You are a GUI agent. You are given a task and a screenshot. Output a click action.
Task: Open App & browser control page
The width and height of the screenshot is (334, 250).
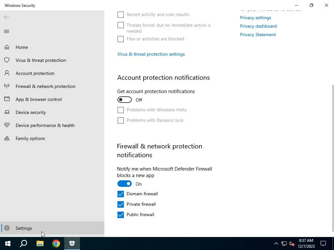[52, 99]
